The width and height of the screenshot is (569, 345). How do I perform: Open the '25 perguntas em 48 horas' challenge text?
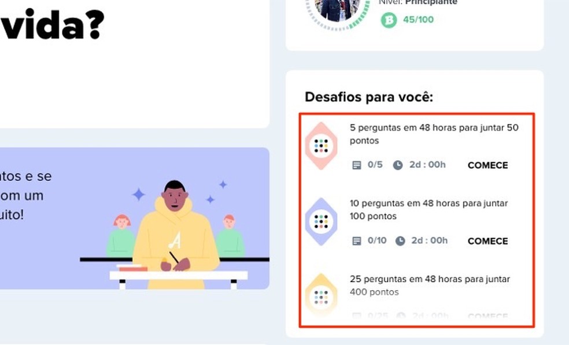coord(430,285)
